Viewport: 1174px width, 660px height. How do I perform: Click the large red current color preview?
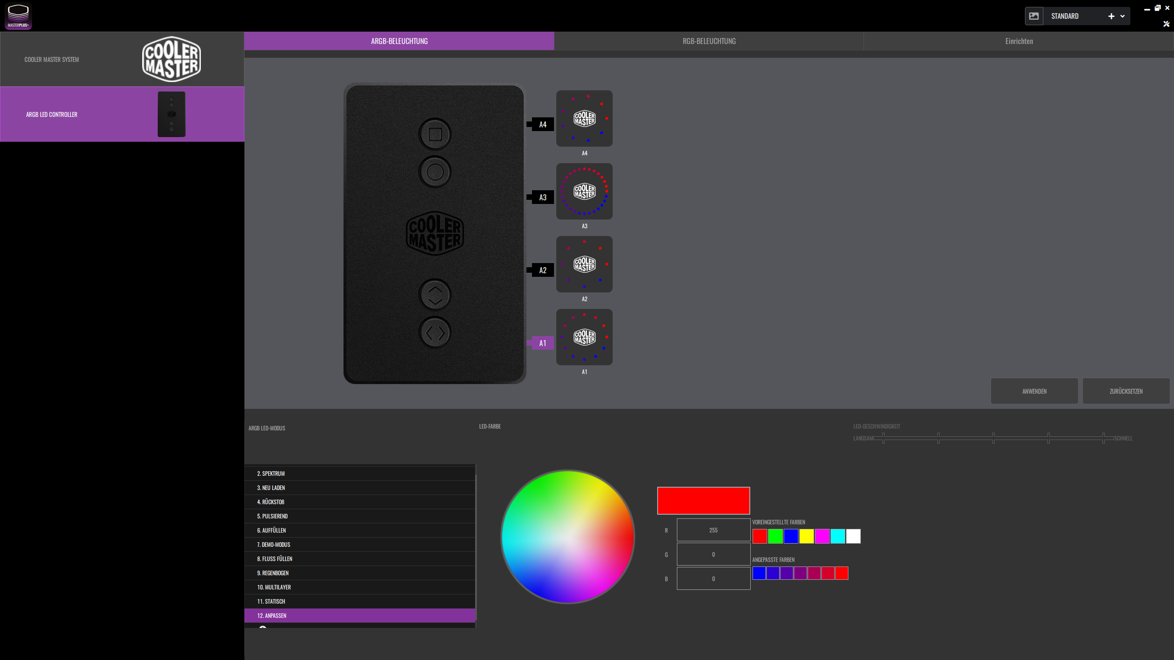pyautogui.click(x=703, y=500)
